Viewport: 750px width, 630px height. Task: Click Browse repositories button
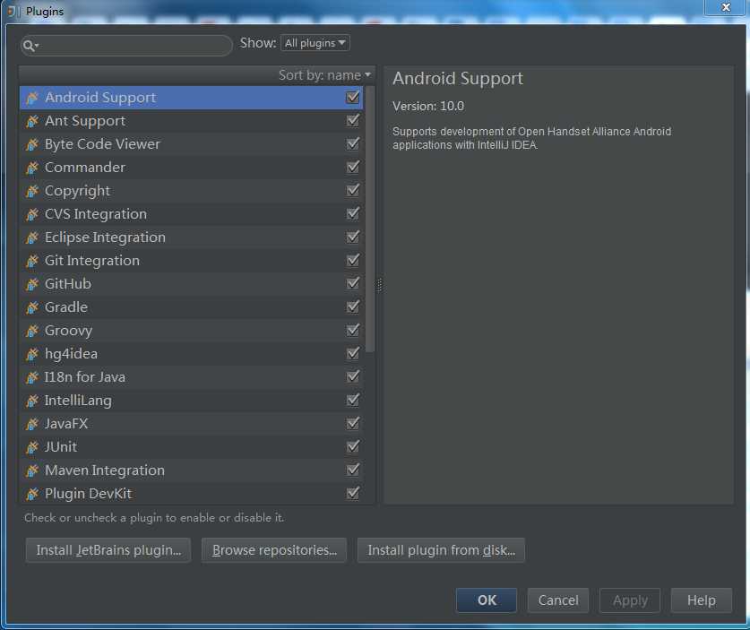pyautogui.click(x=274, y=550)
